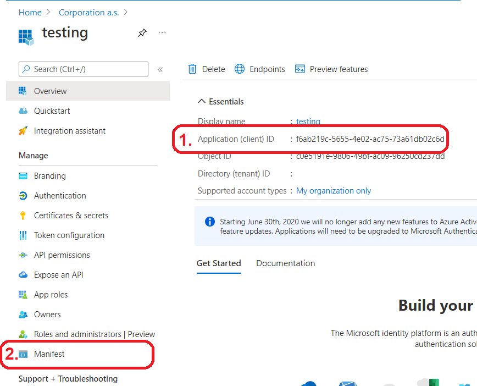
Task: Click the Delete trash icon
Action: click(x=192, y=69)
